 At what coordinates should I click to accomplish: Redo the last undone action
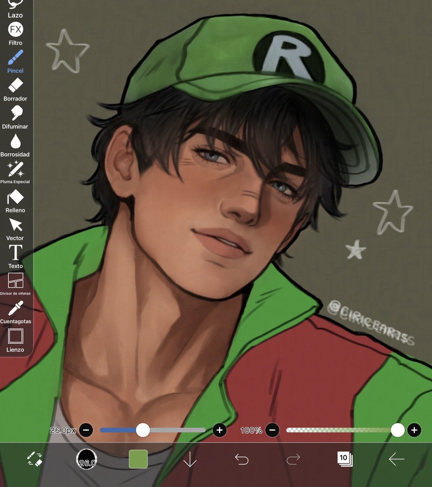click(293, 459)
